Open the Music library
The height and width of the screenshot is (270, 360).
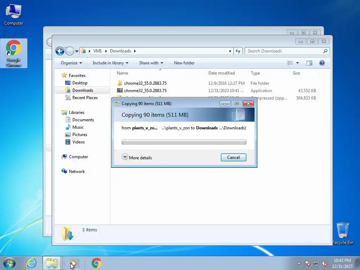(x=78, y=127)
